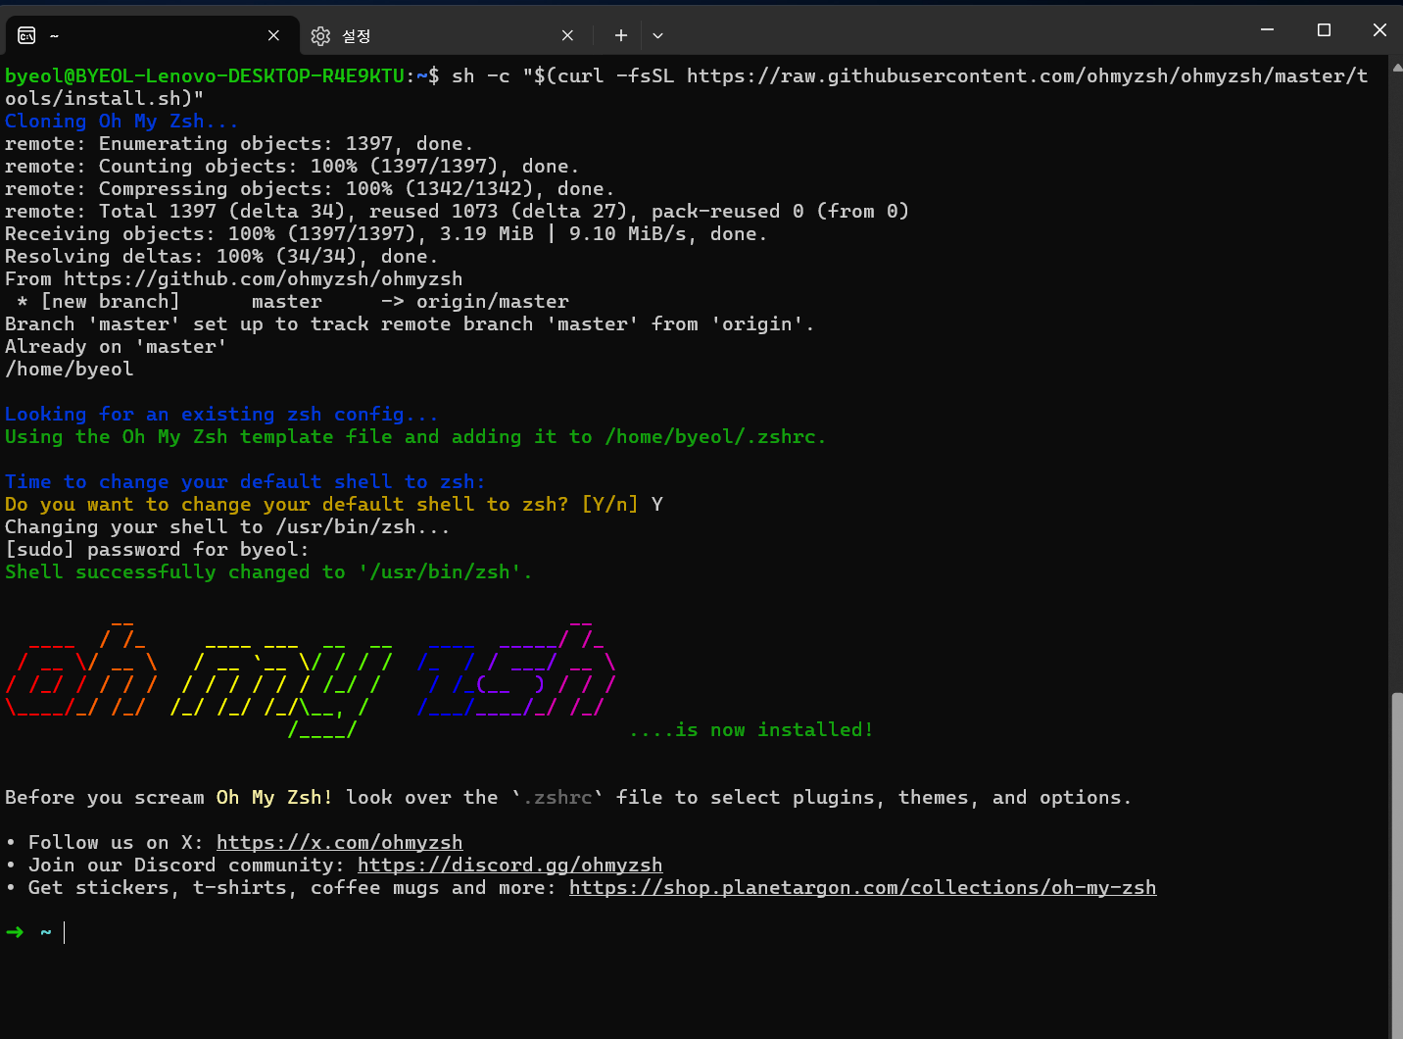Click the terminal icon on first tab
1403x1039 pixels.
[x=26, y=35]
